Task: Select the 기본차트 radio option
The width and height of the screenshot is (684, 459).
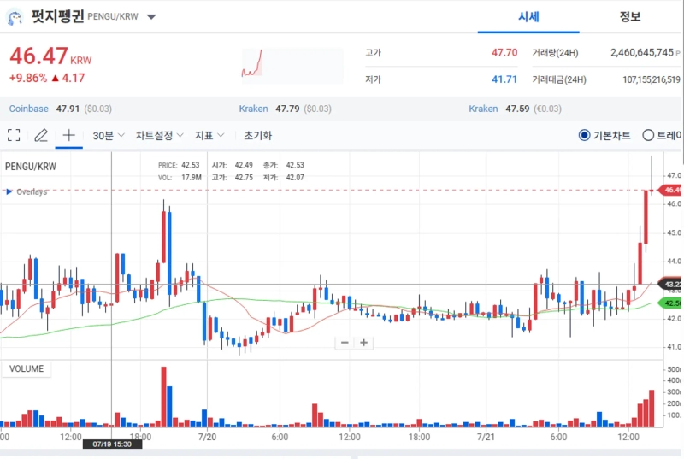Action: click(x=584, y=135)
